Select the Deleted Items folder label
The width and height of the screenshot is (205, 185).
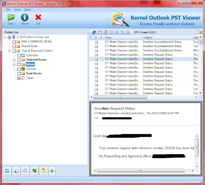pos(36,59)
